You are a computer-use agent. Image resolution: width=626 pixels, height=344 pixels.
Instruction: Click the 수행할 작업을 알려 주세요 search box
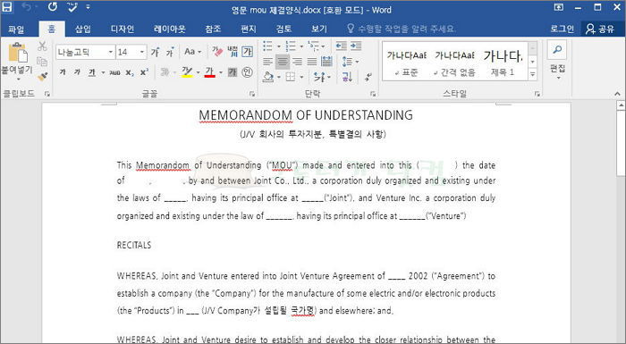tap(402, 29)
